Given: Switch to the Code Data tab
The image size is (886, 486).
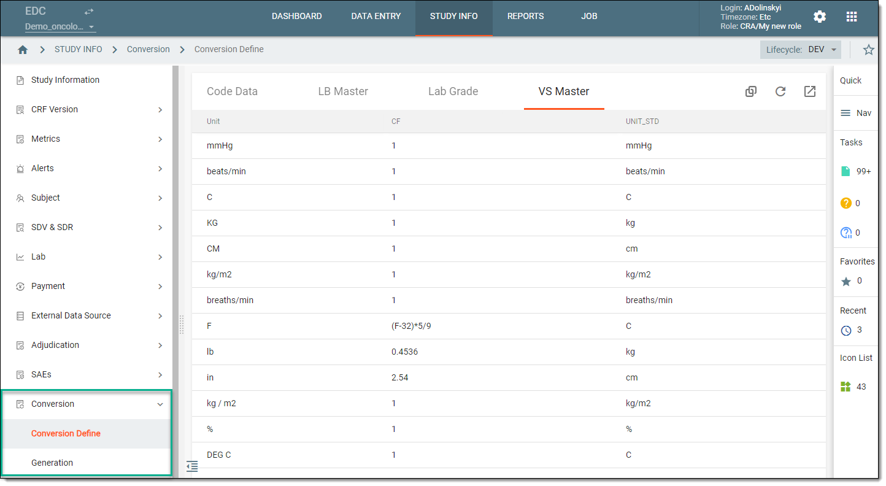Looking at the screenshot, I should point(232,91).
